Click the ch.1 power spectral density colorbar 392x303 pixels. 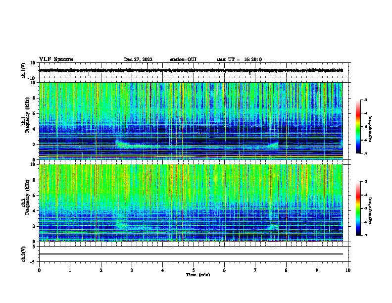coord(358,127)
